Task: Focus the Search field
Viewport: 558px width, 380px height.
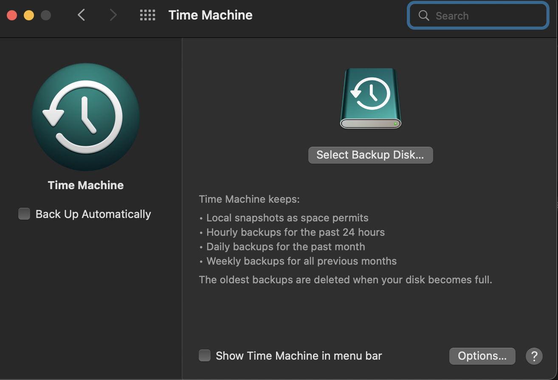Action: point(478,16)
